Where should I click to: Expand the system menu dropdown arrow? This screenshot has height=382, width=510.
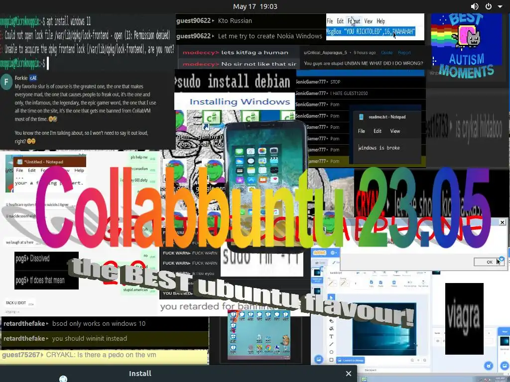tap(500, 6)
